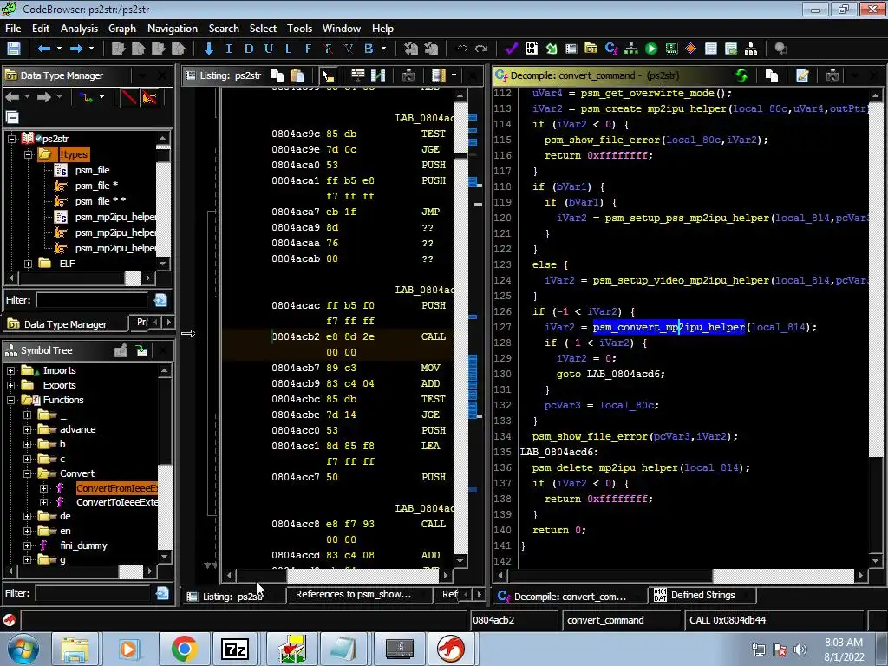The height and width of the screenshot is (666, 888).
Task: Go forward to next location arrow
Action: [x=76, y=49]
